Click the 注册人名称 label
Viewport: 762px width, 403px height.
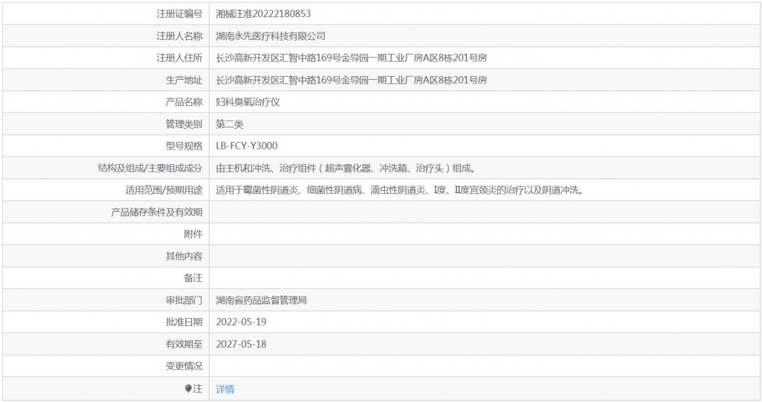coord(179,36)
